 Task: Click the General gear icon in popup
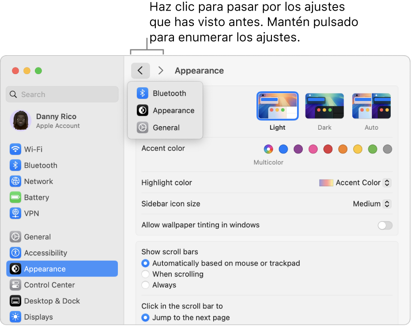pos(143,127)
